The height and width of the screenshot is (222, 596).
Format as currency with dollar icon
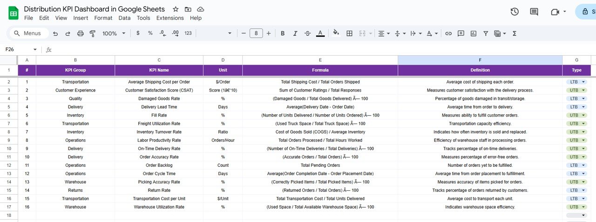point(138,33)
